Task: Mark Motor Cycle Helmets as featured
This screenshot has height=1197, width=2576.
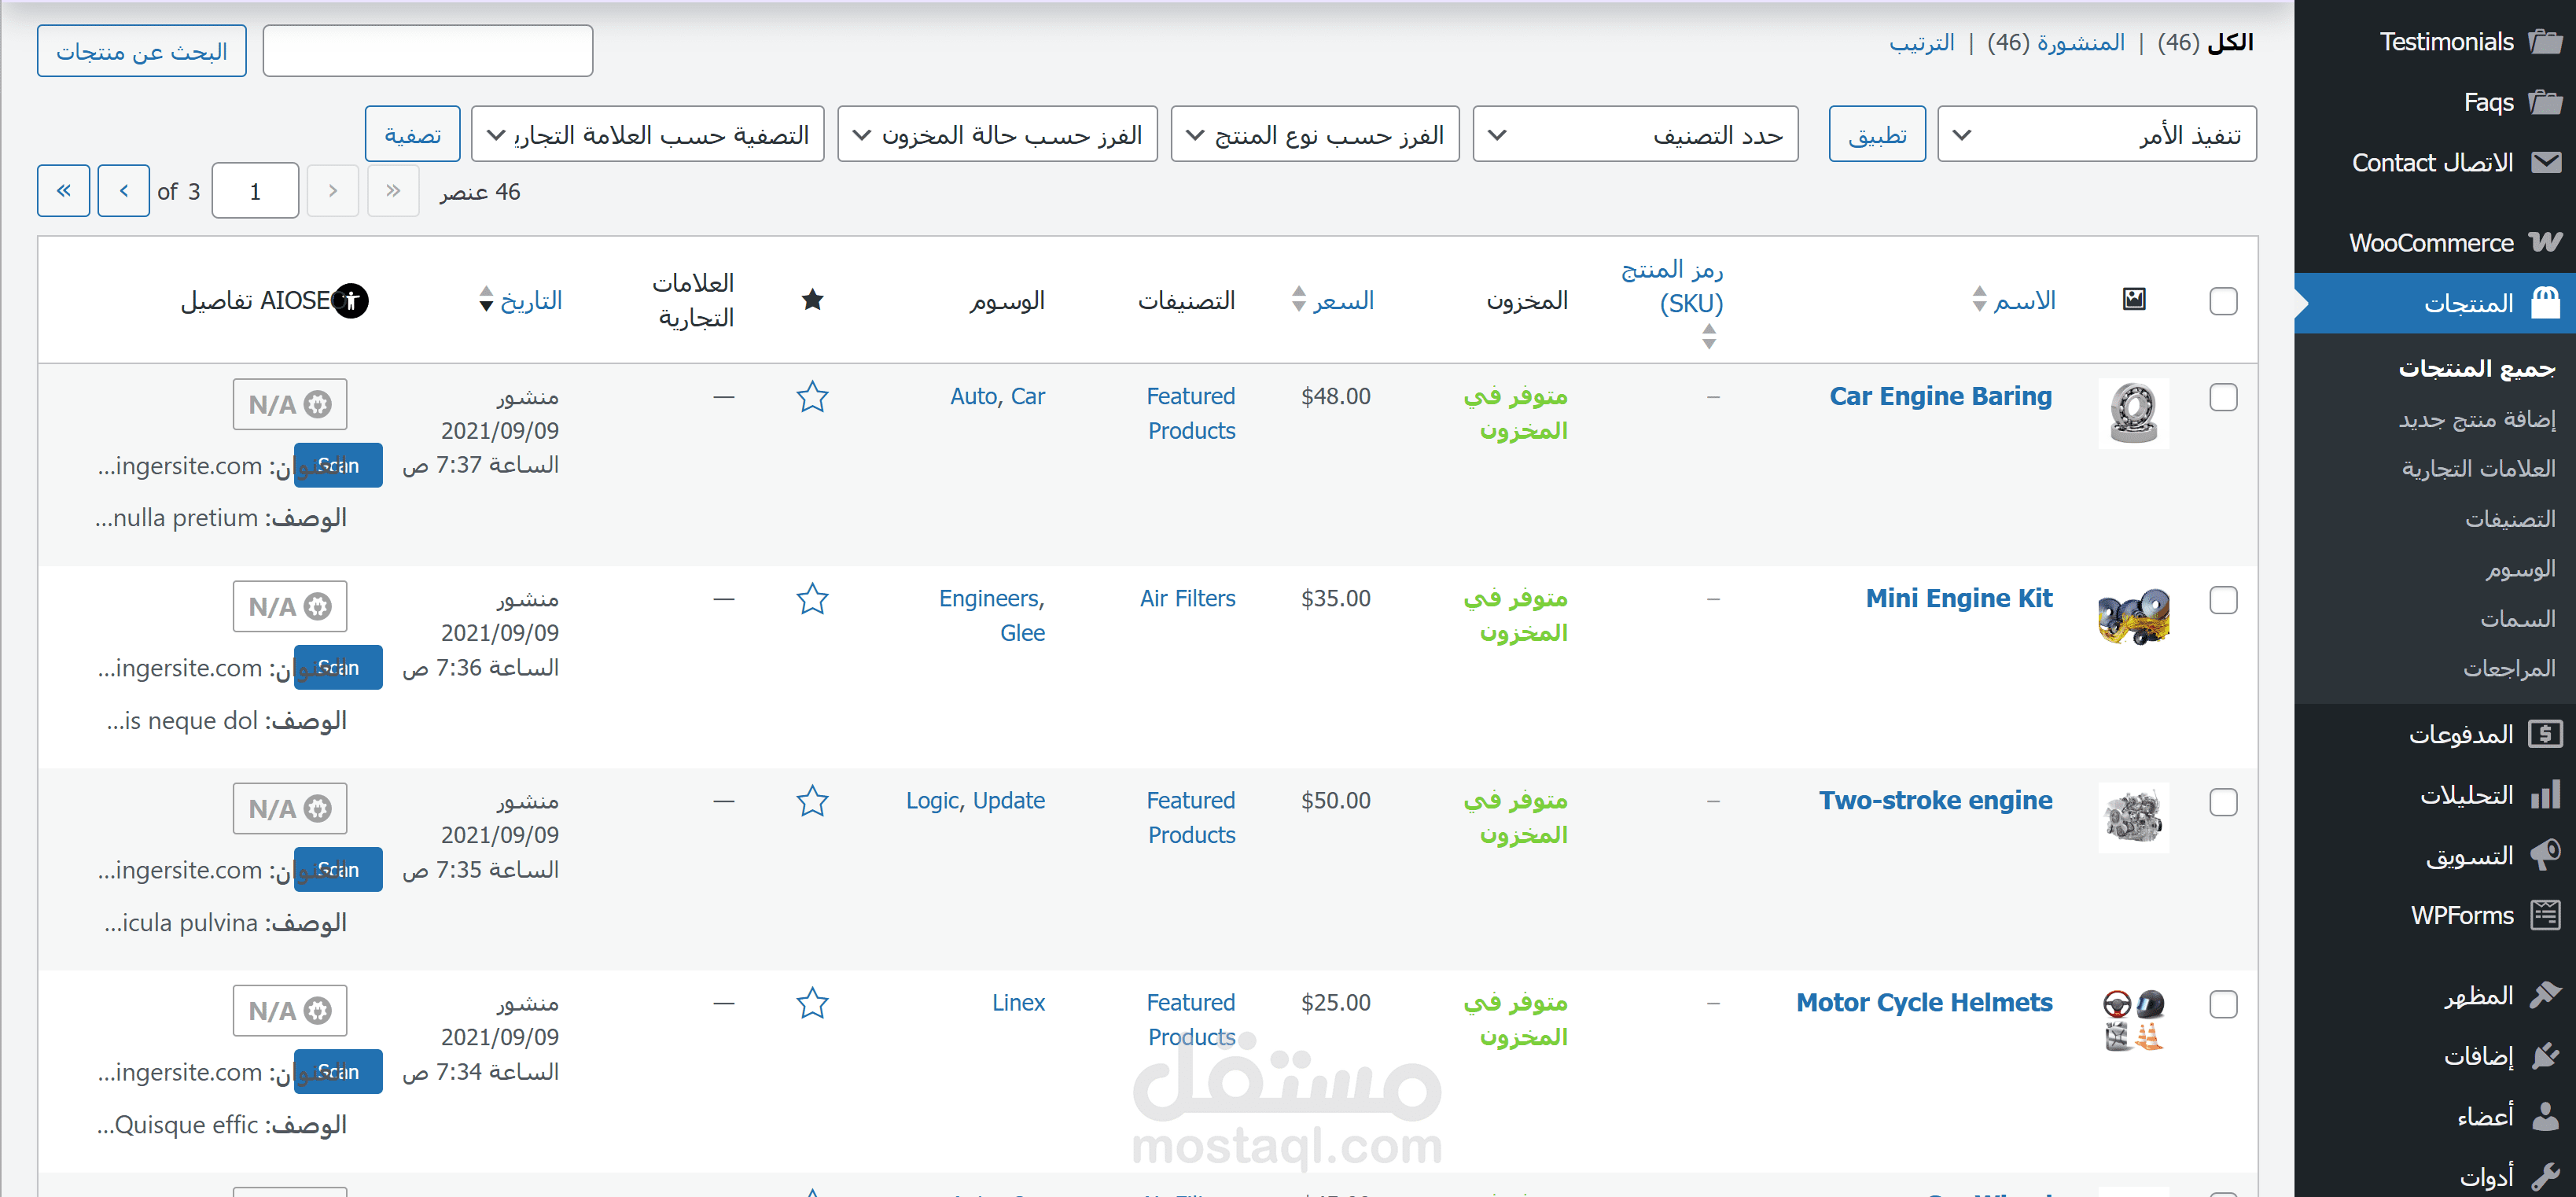Action: pyautogui.click(x=812, y=1003)
